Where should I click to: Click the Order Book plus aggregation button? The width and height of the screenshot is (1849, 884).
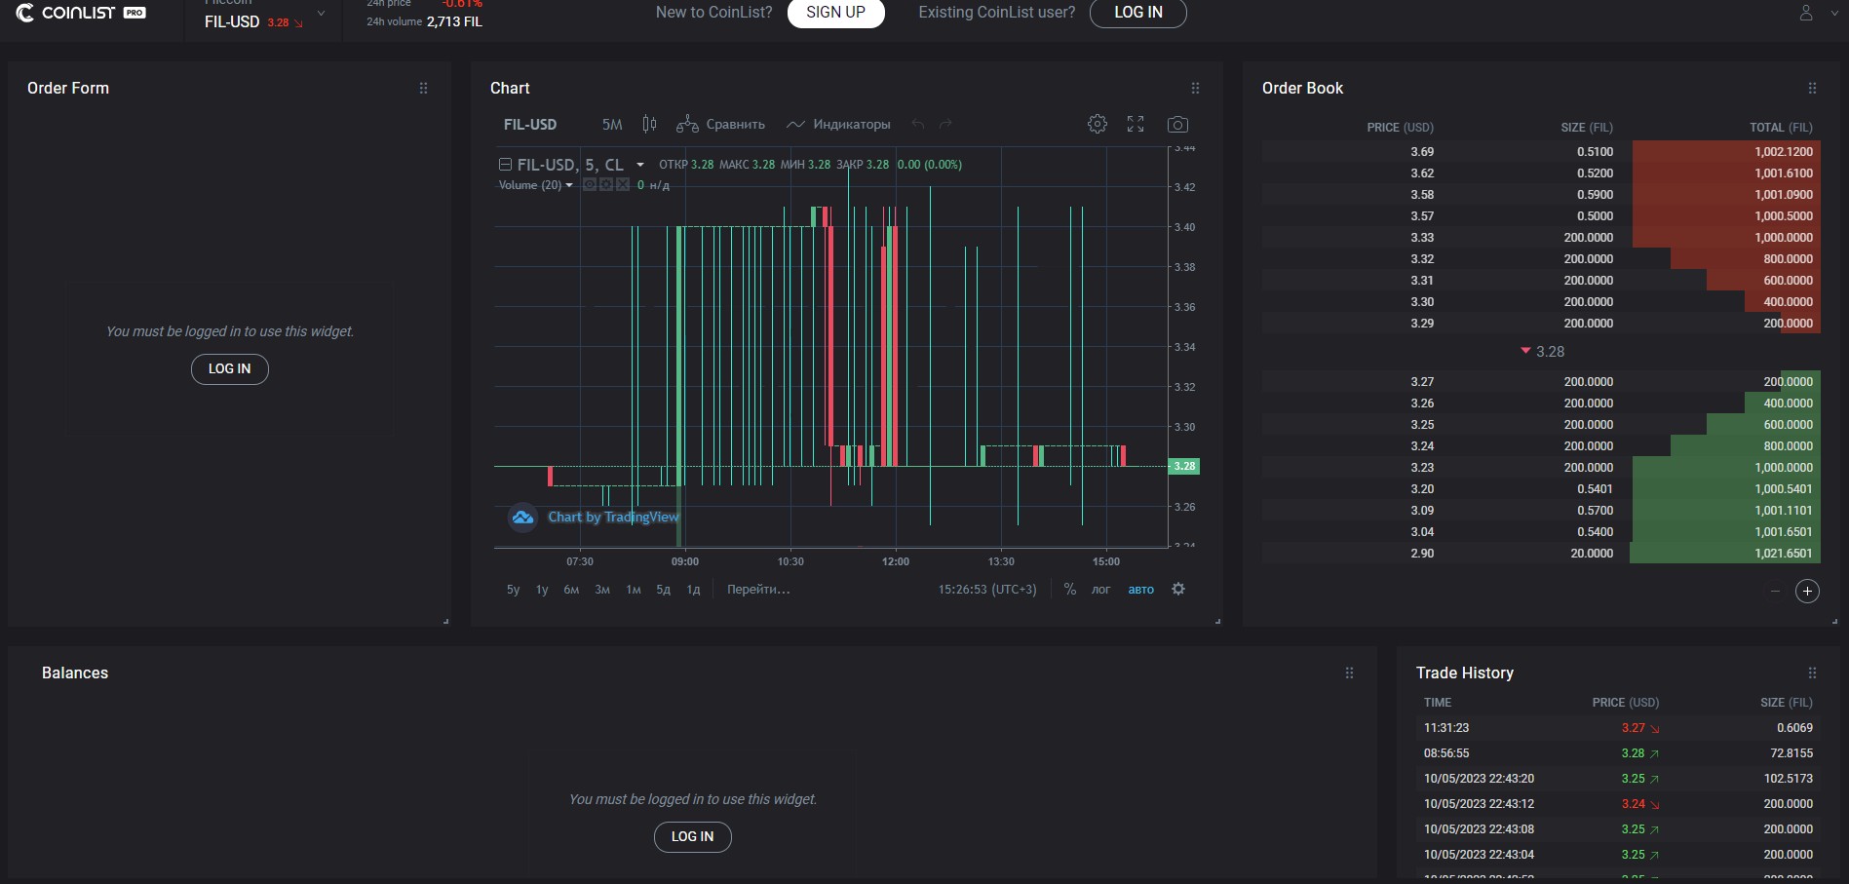click(1807, 592)
